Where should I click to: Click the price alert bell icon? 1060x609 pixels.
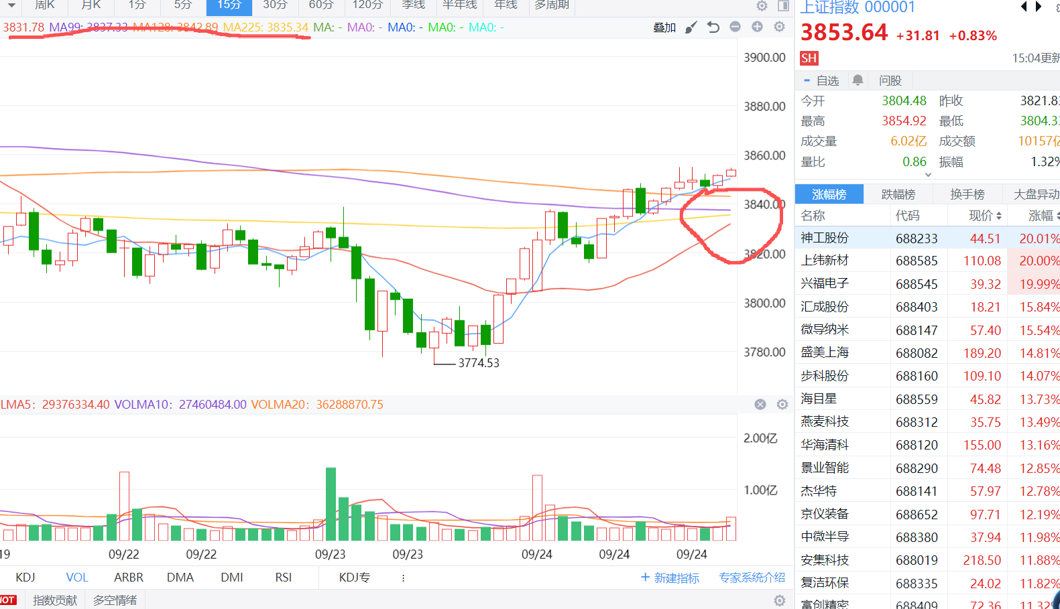point(858,80)
